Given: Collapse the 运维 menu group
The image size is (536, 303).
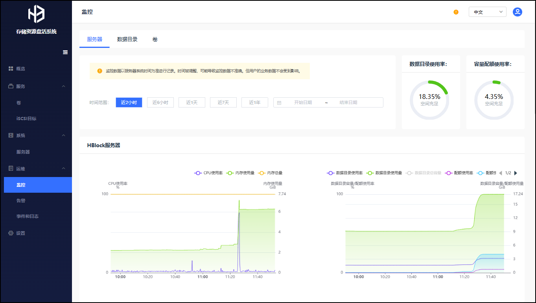Looking at the screenshot, I should click(x=64, y=169).
